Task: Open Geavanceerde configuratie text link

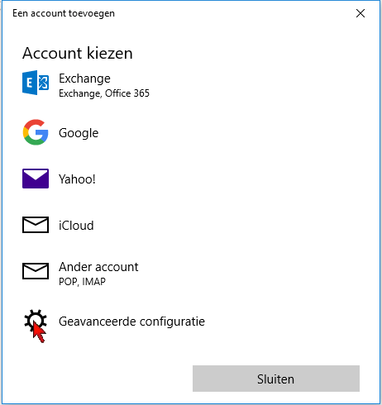Action: coord(131,322)
